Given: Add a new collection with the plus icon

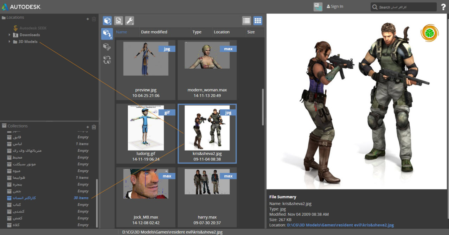Looking at the screenshot, I should pyautogui.click(x=88, y=127).
